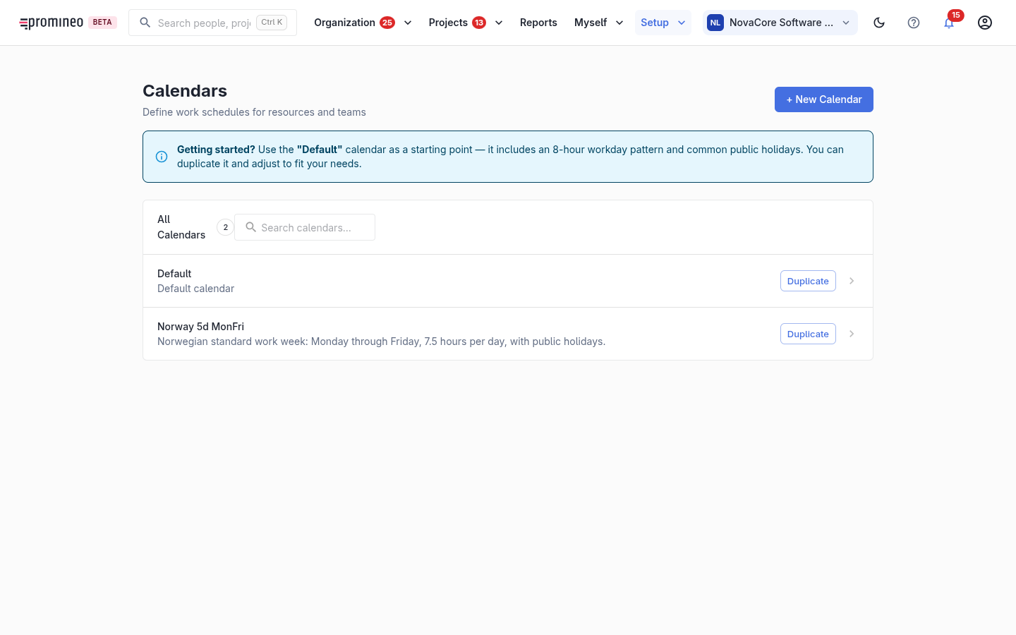This screenshot has width=1016, height=635.
Task: Select the Norway 5d MonFri calendar name
Action: click(x=200, y=327)
